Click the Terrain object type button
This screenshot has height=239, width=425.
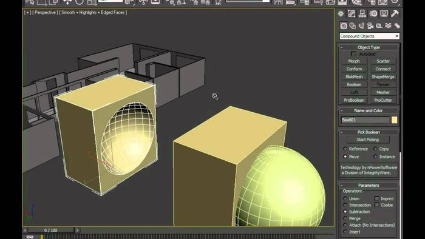(383, 84)
